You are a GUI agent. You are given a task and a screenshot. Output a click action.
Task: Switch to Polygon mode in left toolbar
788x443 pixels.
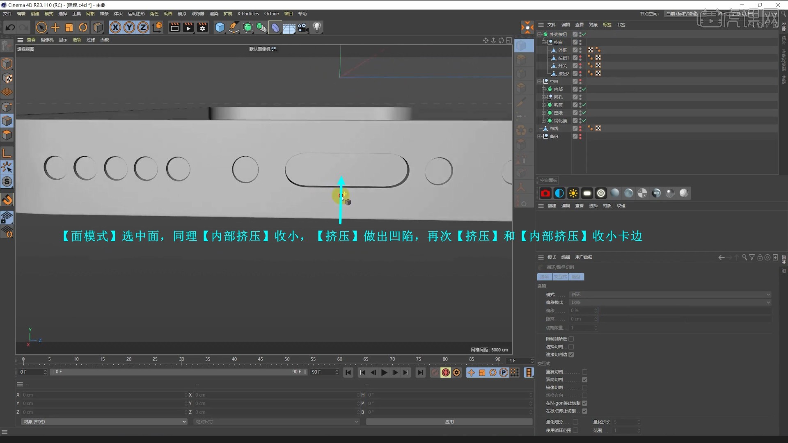tap(7, 135)
